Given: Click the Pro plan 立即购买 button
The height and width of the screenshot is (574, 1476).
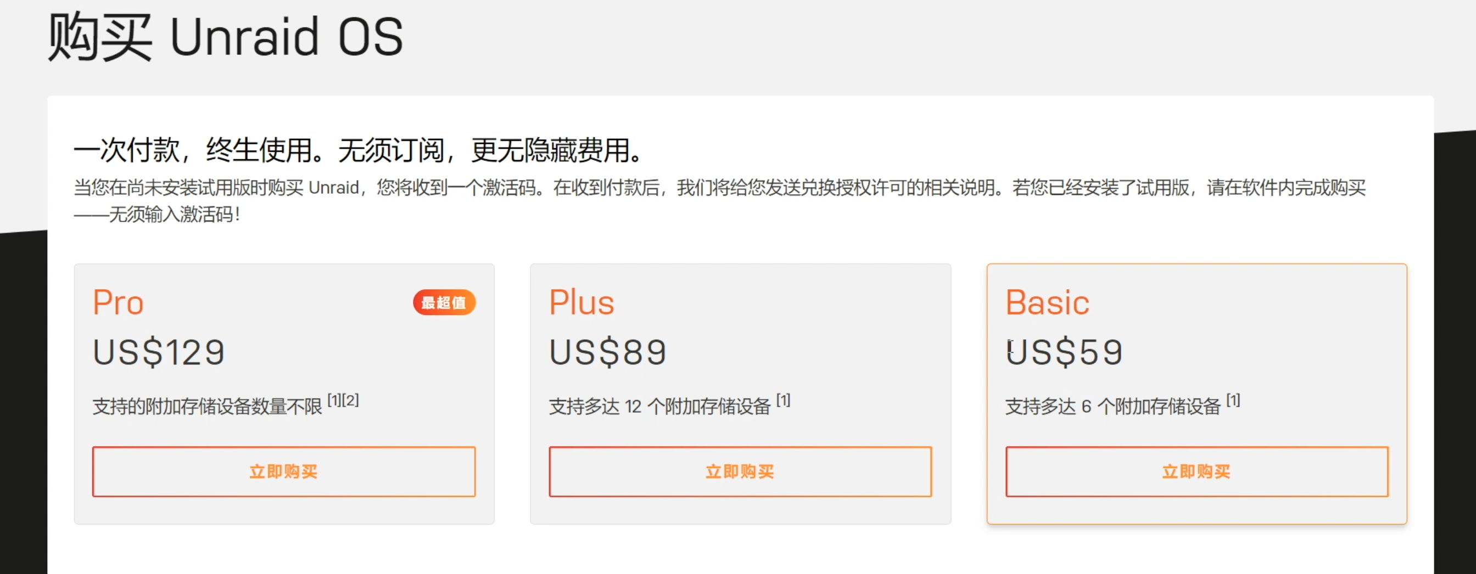Looking at the screenshot, I should [284, 471].
